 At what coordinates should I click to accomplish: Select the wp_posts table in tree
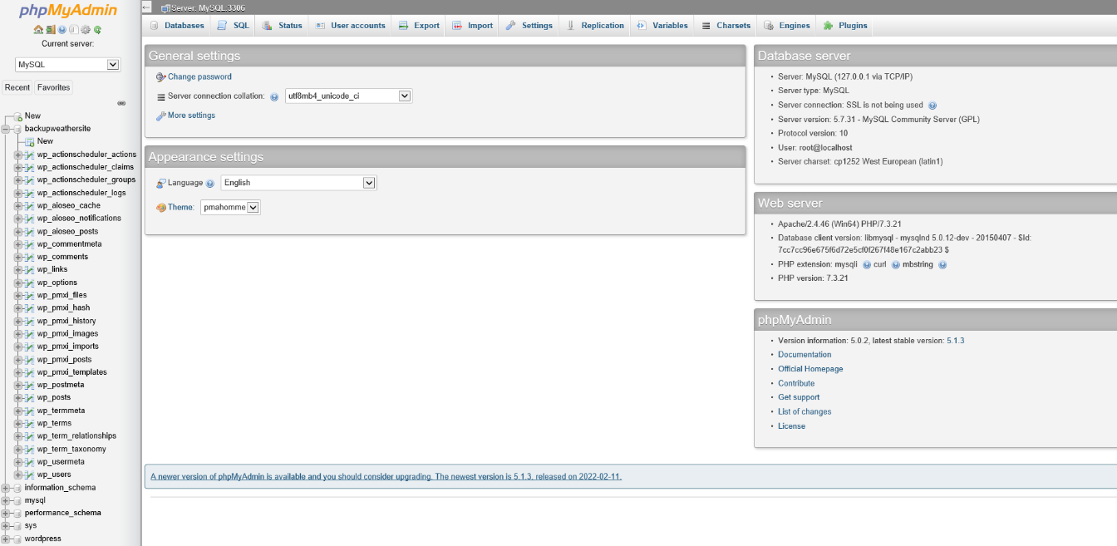[53, 397]
